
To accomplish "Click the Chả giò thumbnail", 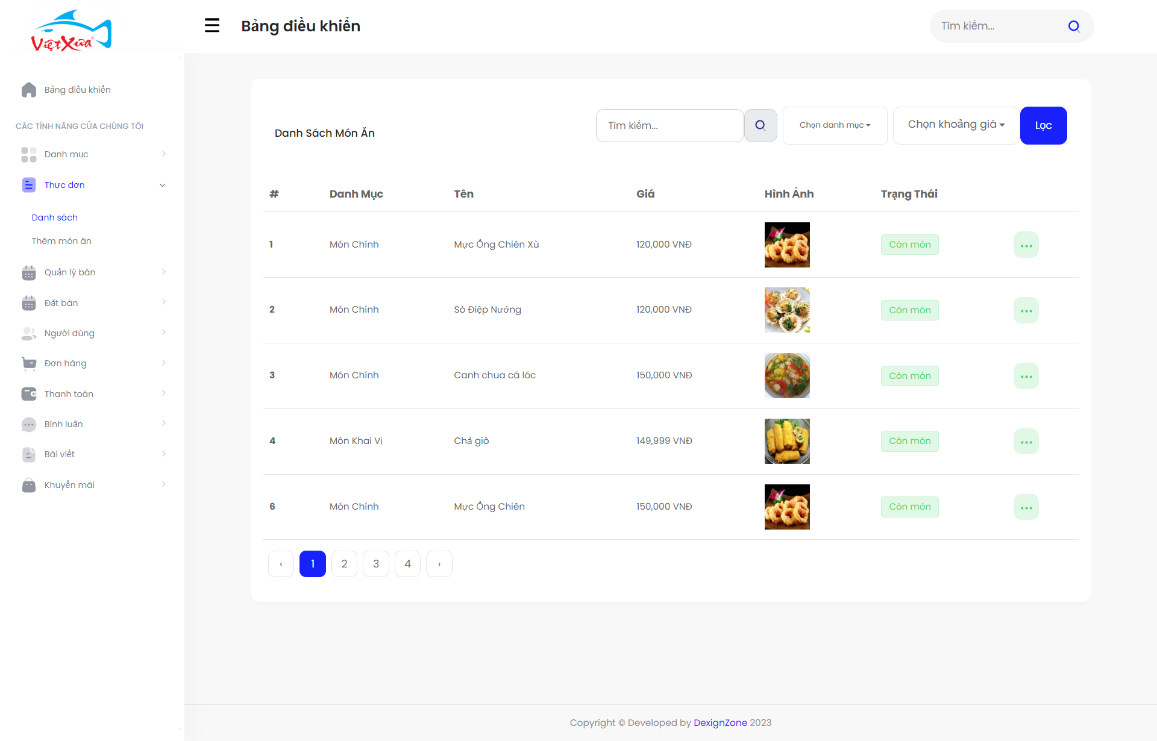I will pyautogui.click(x=787, y=442).
